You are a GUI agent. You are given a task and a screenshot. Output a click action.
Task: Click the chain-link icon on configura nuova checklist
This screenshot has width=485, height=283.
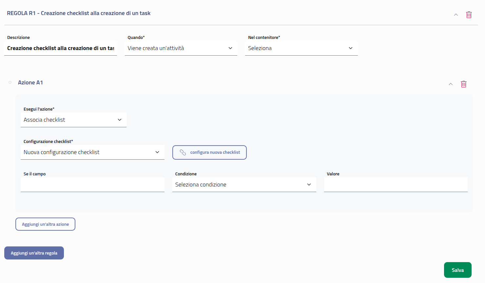[184, 152]
